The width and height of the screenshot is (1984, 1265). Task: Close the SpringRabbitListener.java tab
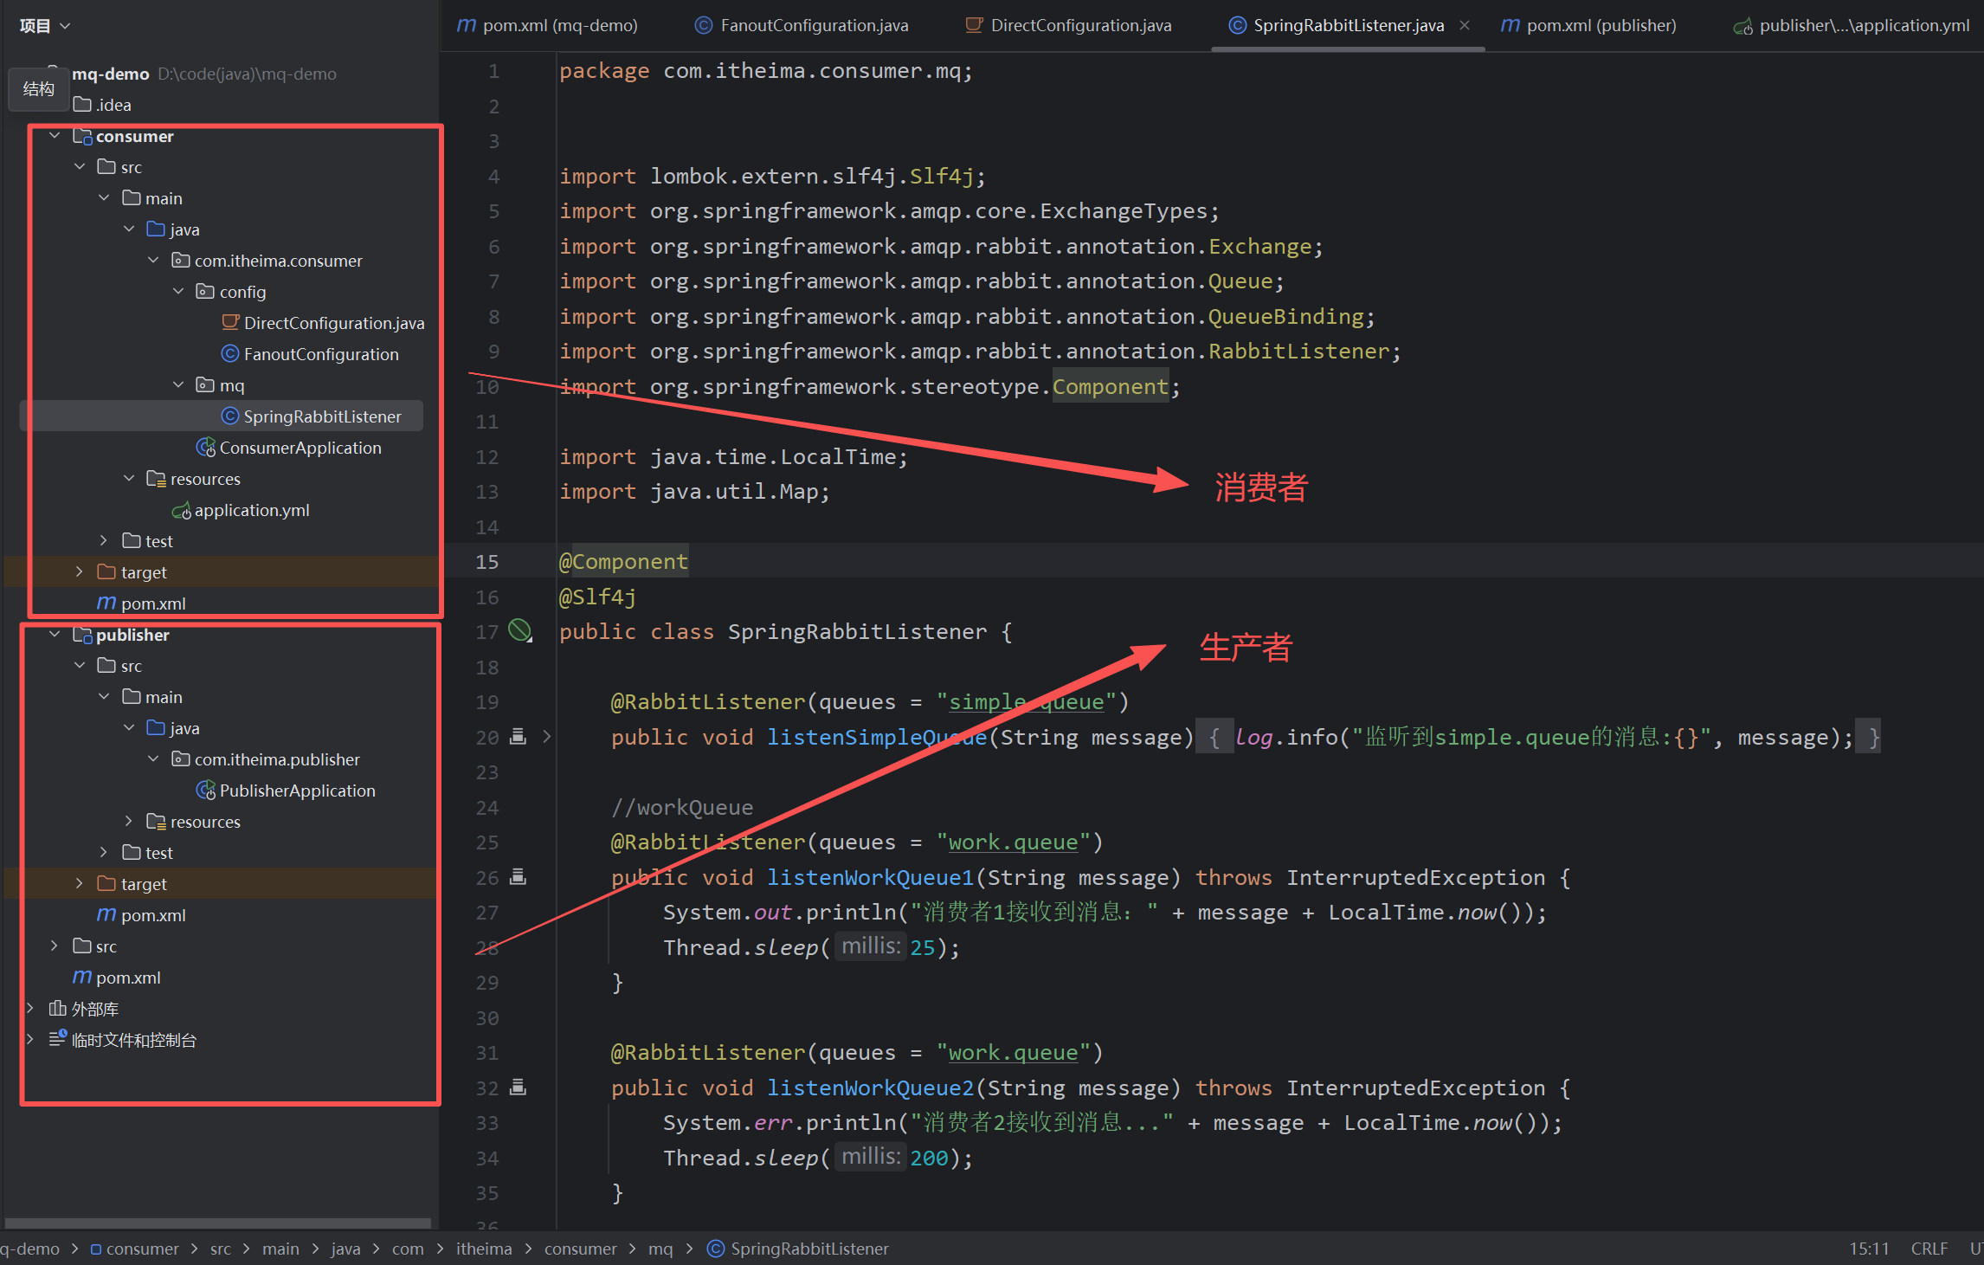click(1465, 26)
